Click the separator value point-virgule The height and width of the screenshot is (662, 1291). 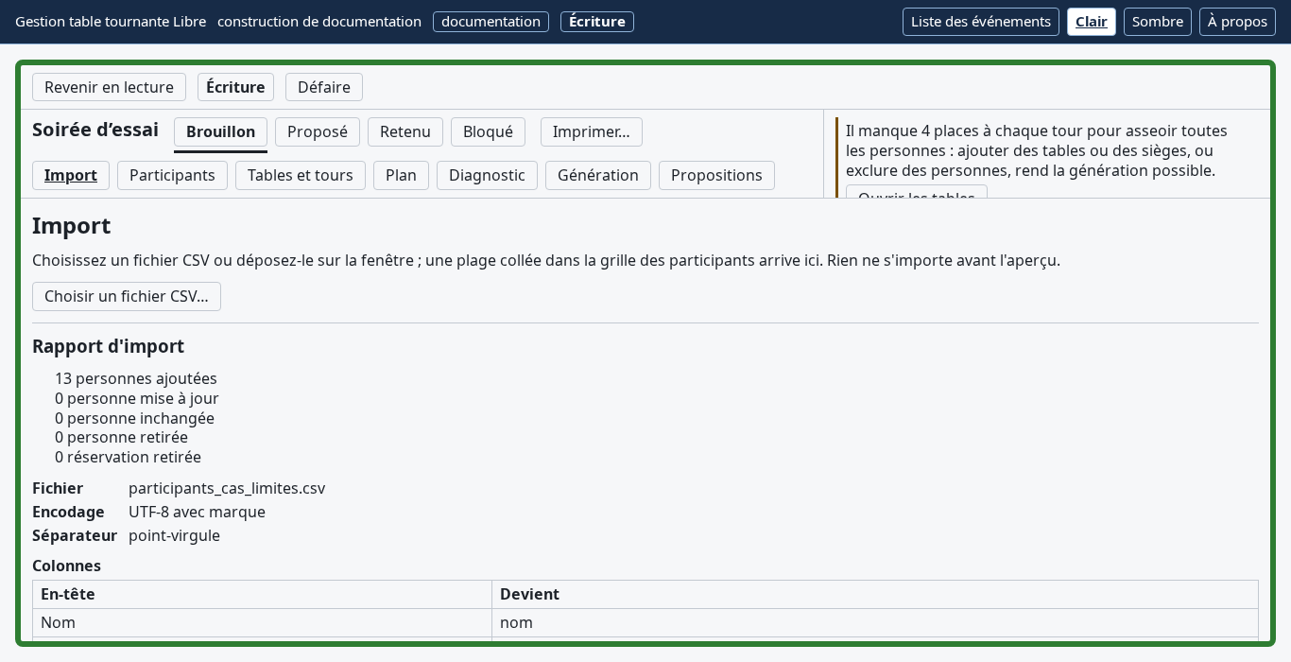point(174,535)
